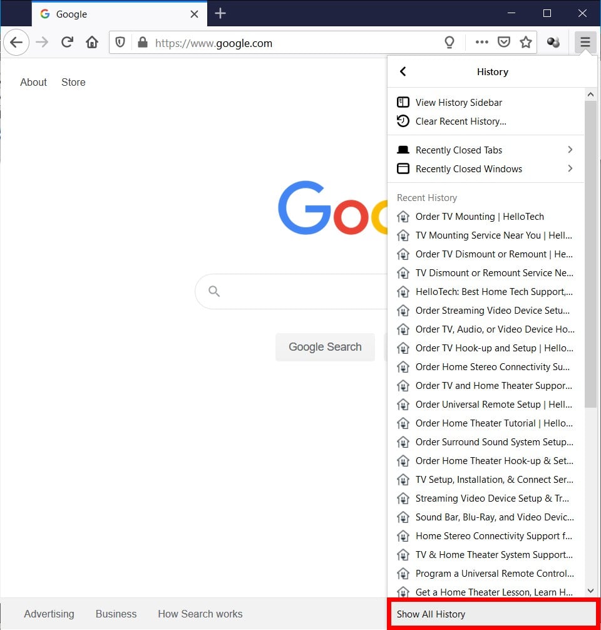Reload the current page
This screenshot has height=630, width=601.
(x=67, y=43)
